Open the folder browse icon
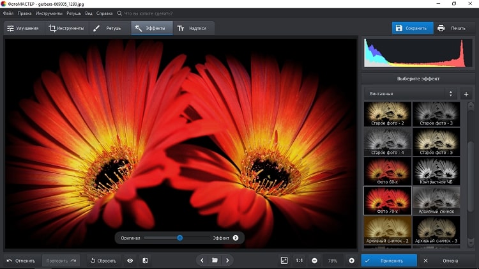The width and height of the screenshot is (479, 269). pyautogui.click(x=215, y=261)
